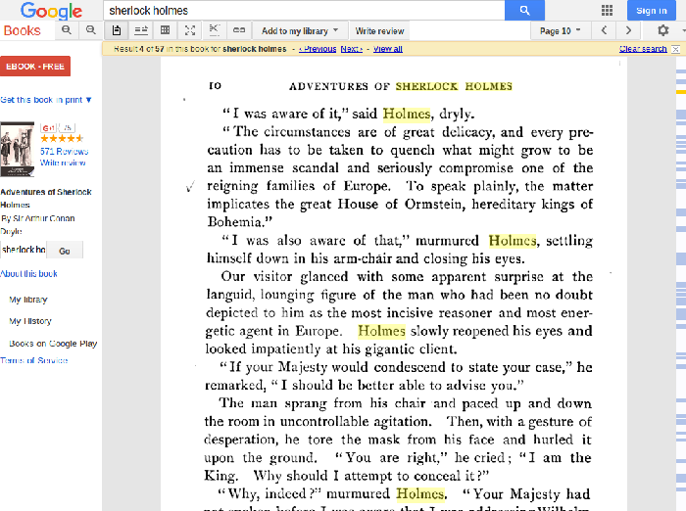The height and width of the screenshot is (511, 686).
Task: Open the 571 Reviews link
Action: [64, 152]
